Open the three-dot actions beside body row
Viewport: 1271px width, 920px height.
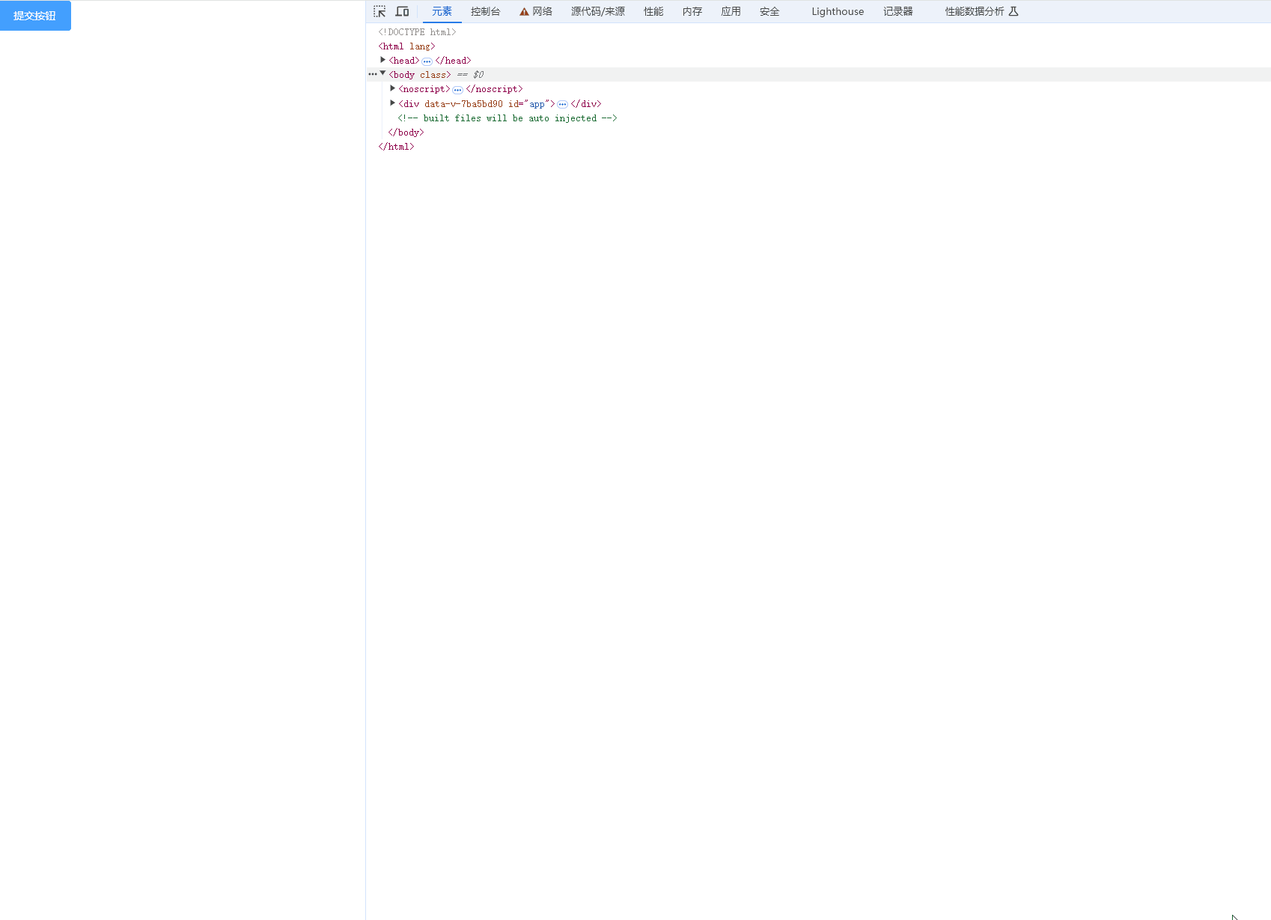(372, 74)
